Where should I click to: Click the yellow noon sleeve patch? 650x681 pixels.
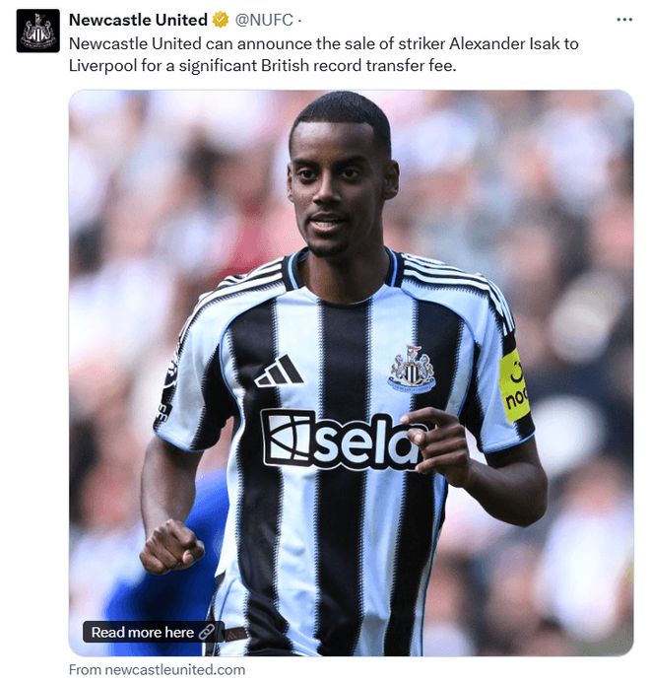coord(515,385)
